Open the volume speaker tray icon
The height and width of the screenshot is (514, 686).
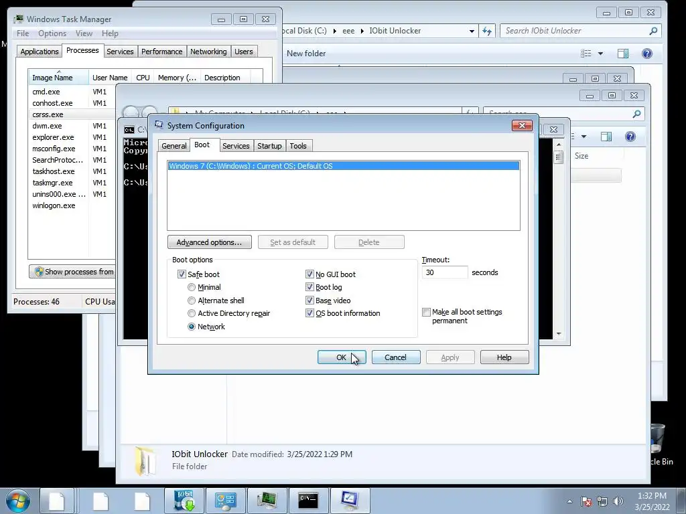[x=618, y=501]
